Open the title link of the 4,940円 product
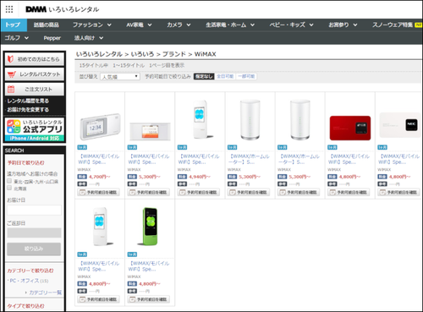Image resolution: width=423 pixels, height=312 pixels. coord(199,159)
